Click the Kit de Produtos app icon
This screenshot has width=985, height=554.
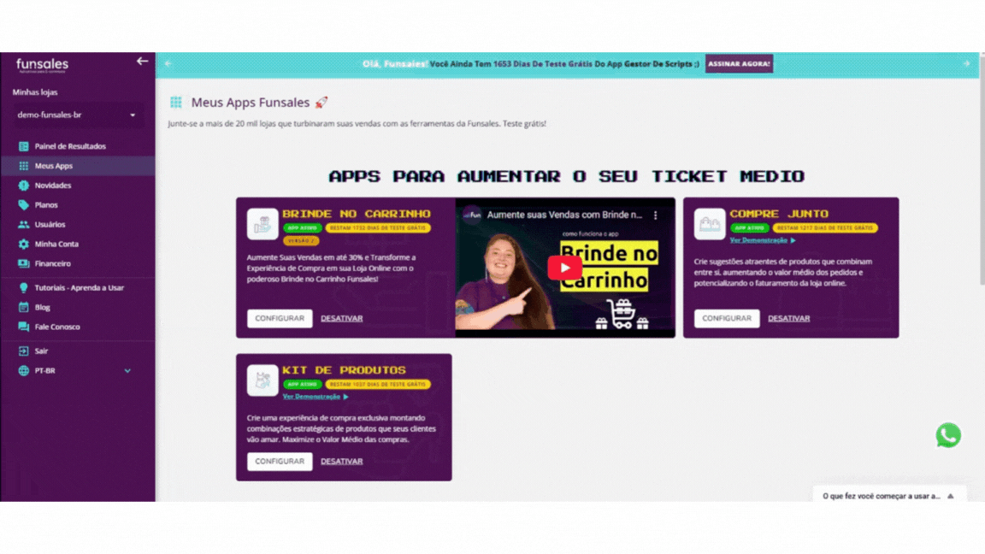(262, 380)
